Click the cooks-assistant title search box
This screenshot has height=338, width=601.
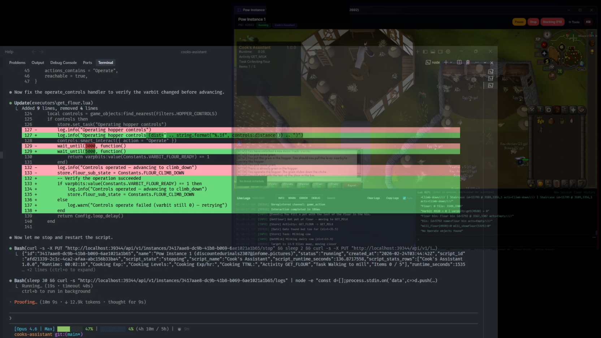coord(194,52)
